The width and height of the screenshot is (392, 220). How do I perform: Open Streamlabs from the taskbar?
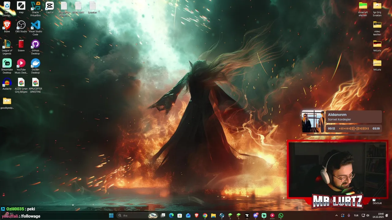click(x=264, y=215)
